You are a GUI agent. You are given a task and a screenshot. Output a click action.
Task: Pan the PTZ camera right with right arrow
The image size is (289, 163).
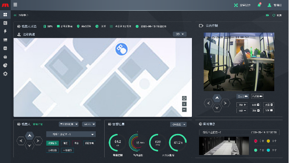pyautogui.click(x=225, y=103)
